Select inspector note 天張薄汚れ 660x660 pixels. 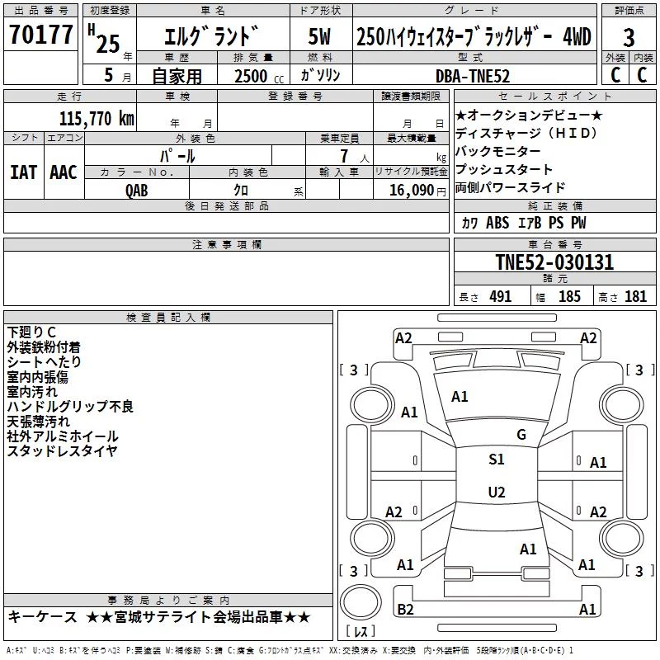pyautogui.click(x=38, y=422)
